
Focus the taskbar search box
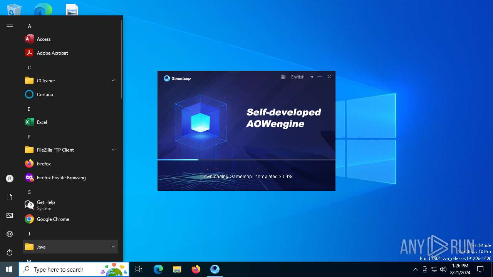[74, 269]
